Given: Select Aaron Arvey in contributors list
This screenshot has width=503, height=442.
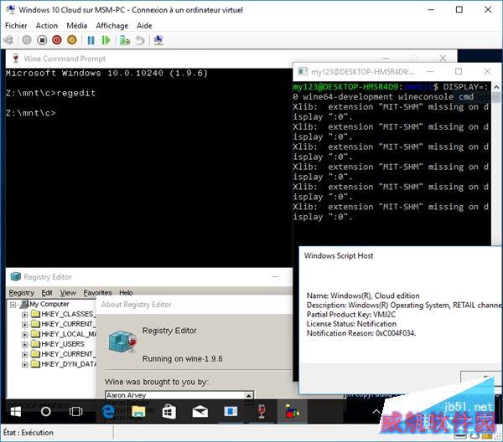Looking at the screenshot, I should [127, 395].
